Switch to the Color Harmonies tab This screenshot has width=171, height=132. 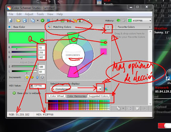pyautogui.click(x=77, y=96)
